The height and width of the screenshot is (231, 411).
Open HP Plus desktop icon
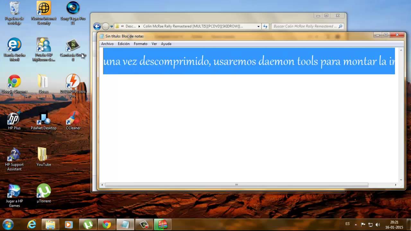coord(14,120)
